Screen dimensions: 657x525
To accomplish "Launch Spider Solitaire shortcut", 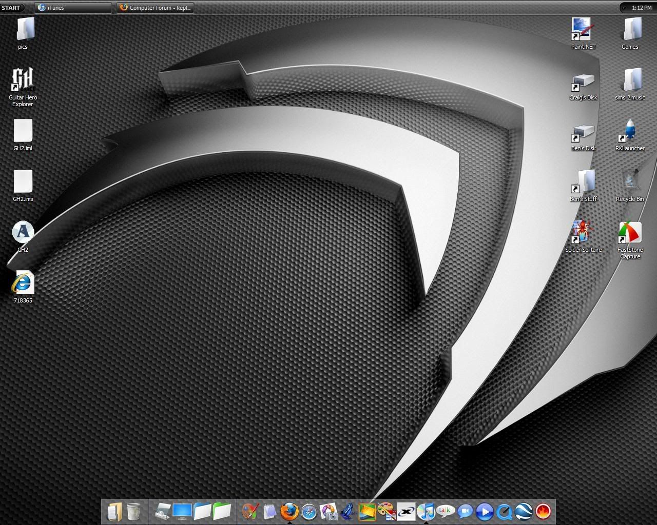I will pyautogui.click(x=584, y=236).
